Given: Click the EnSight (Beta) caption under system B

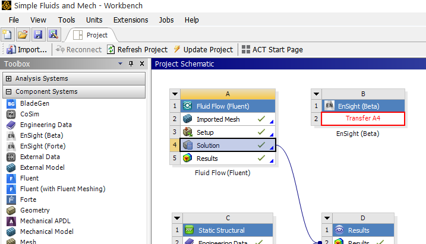Looking at the screenshot, I should tap(358, 134).
